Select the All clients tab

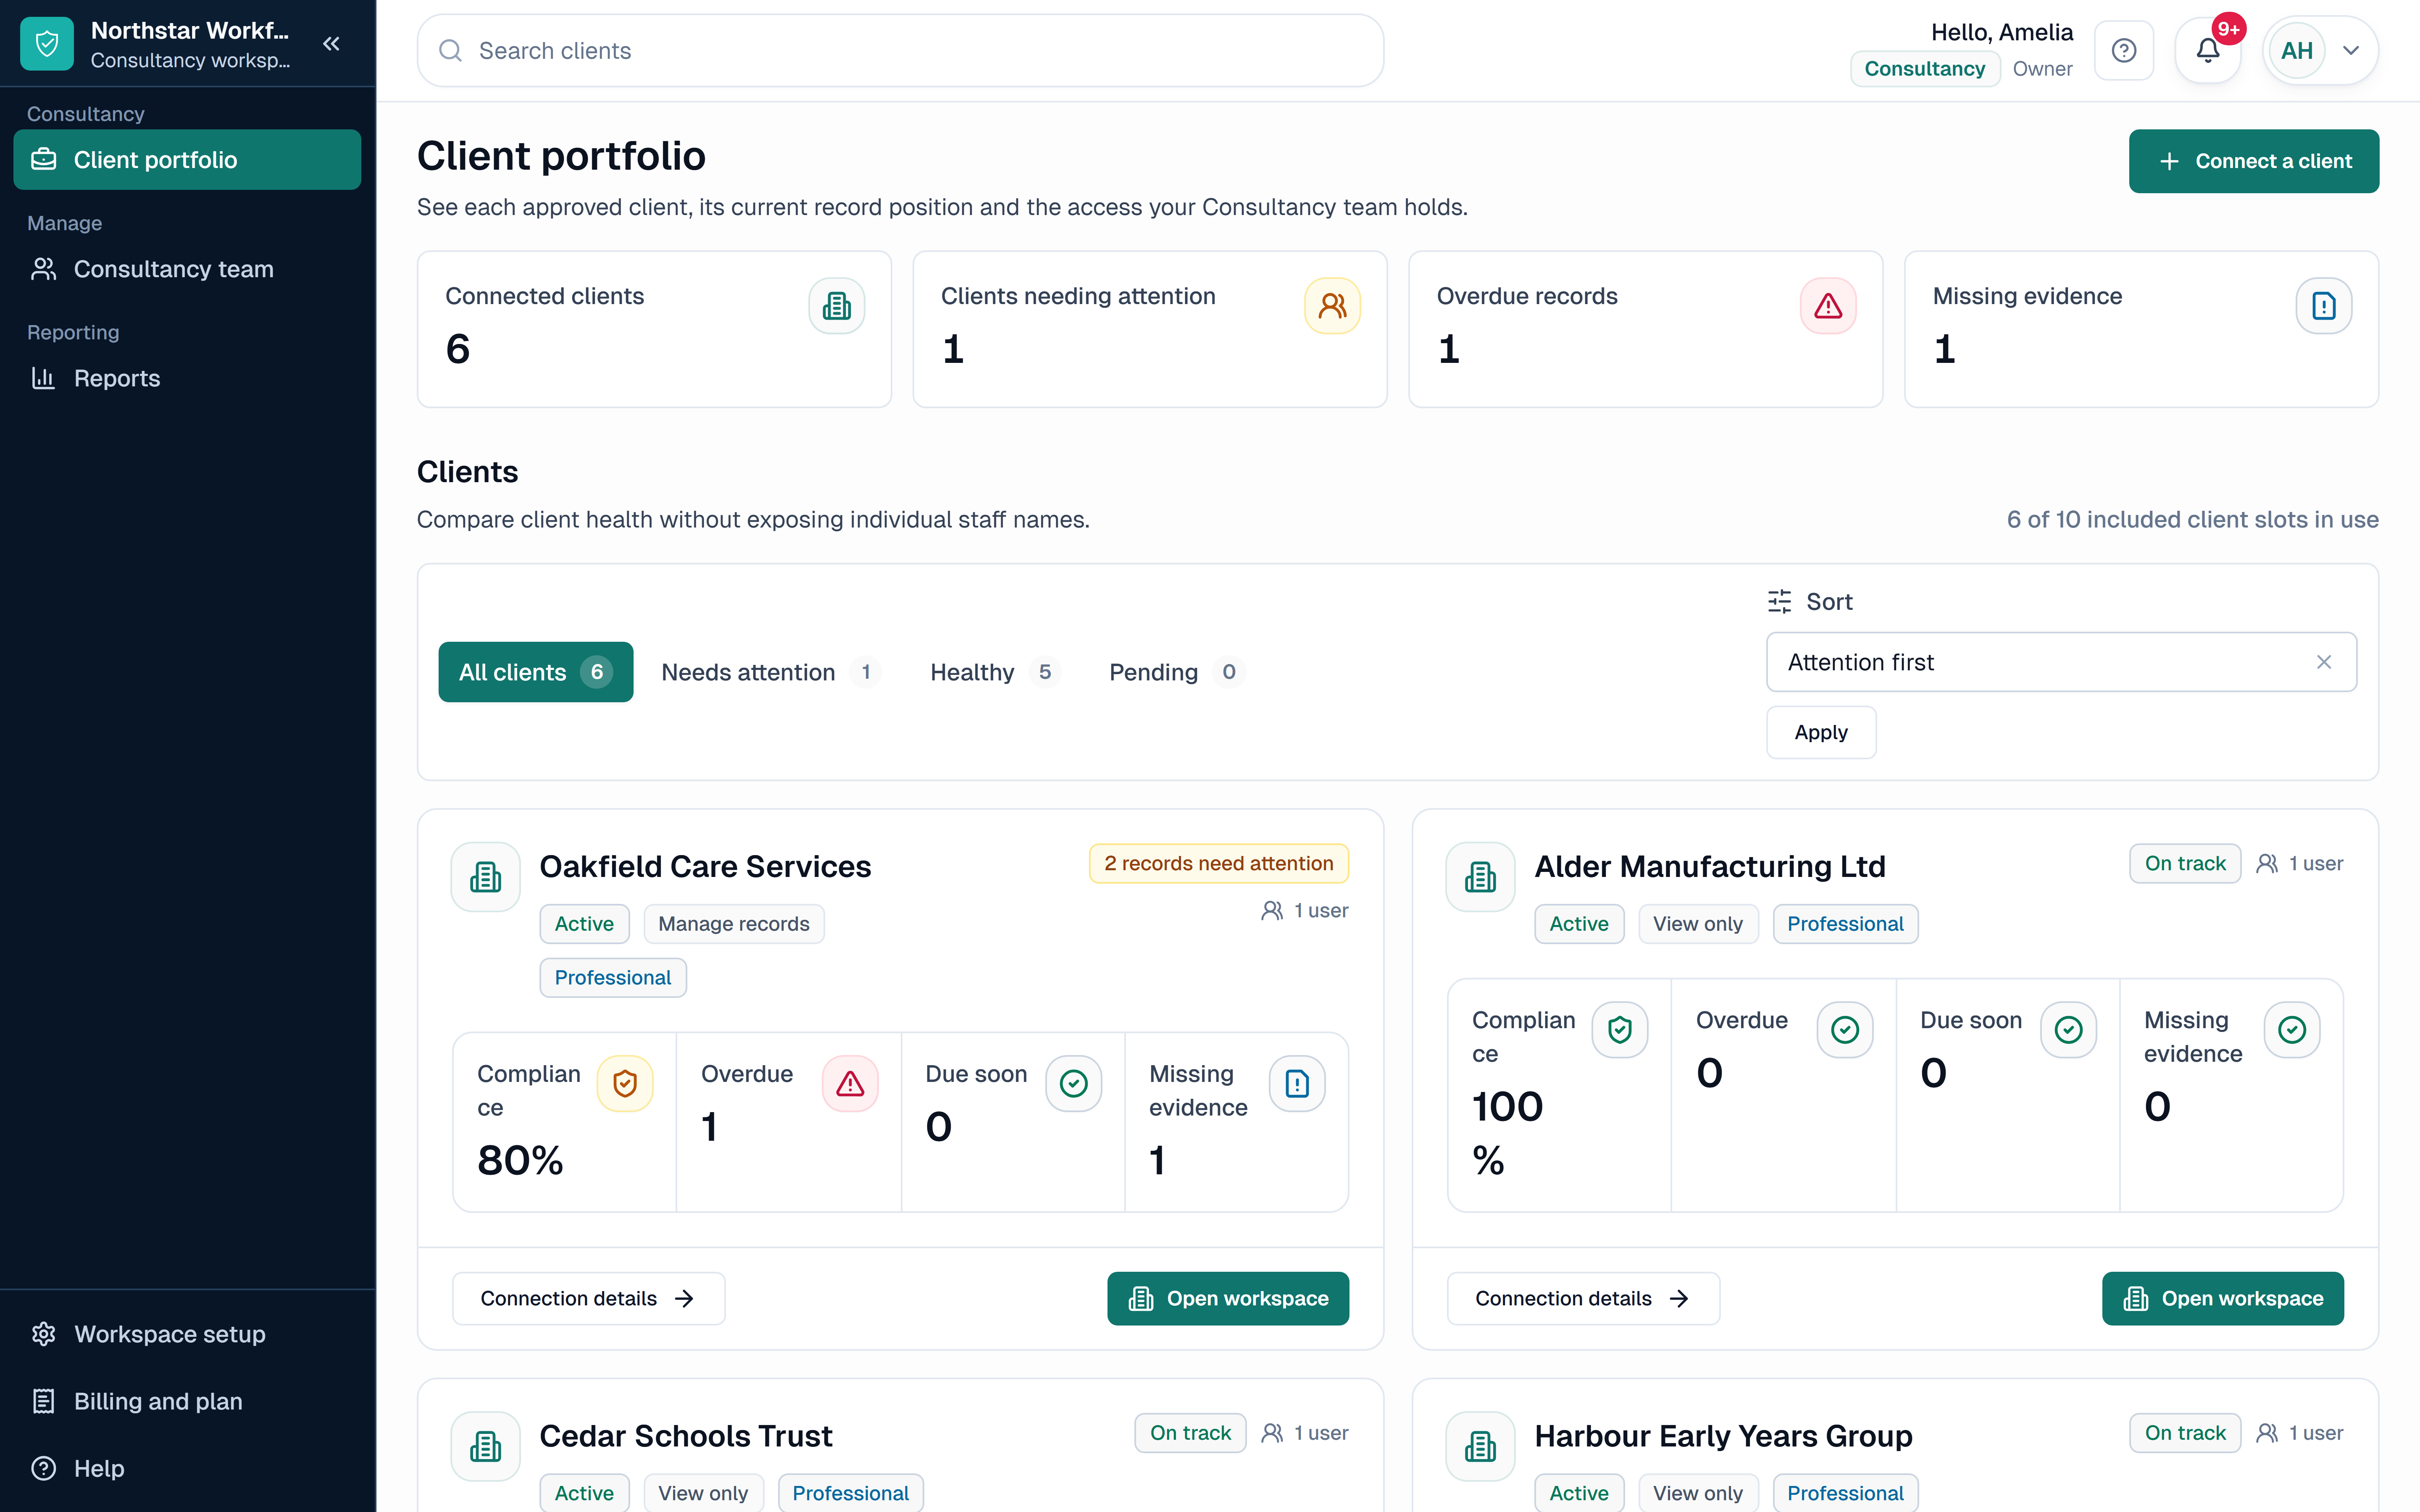(x=536, y=672)
